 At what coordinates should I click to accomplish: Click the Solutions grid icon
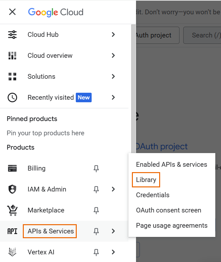click(x=12, y=77)
